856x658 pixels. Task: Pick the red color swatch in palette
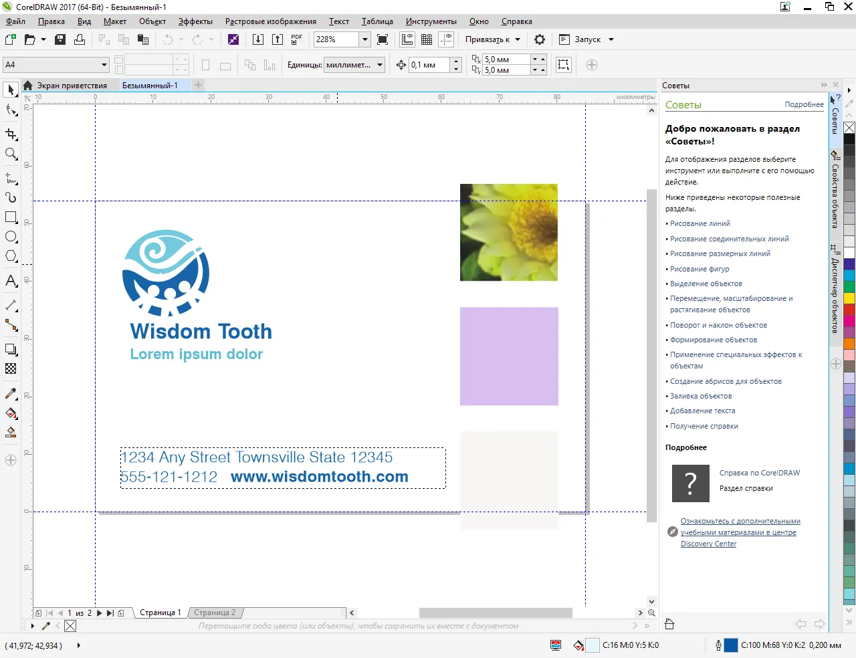[x=849, y=310]
